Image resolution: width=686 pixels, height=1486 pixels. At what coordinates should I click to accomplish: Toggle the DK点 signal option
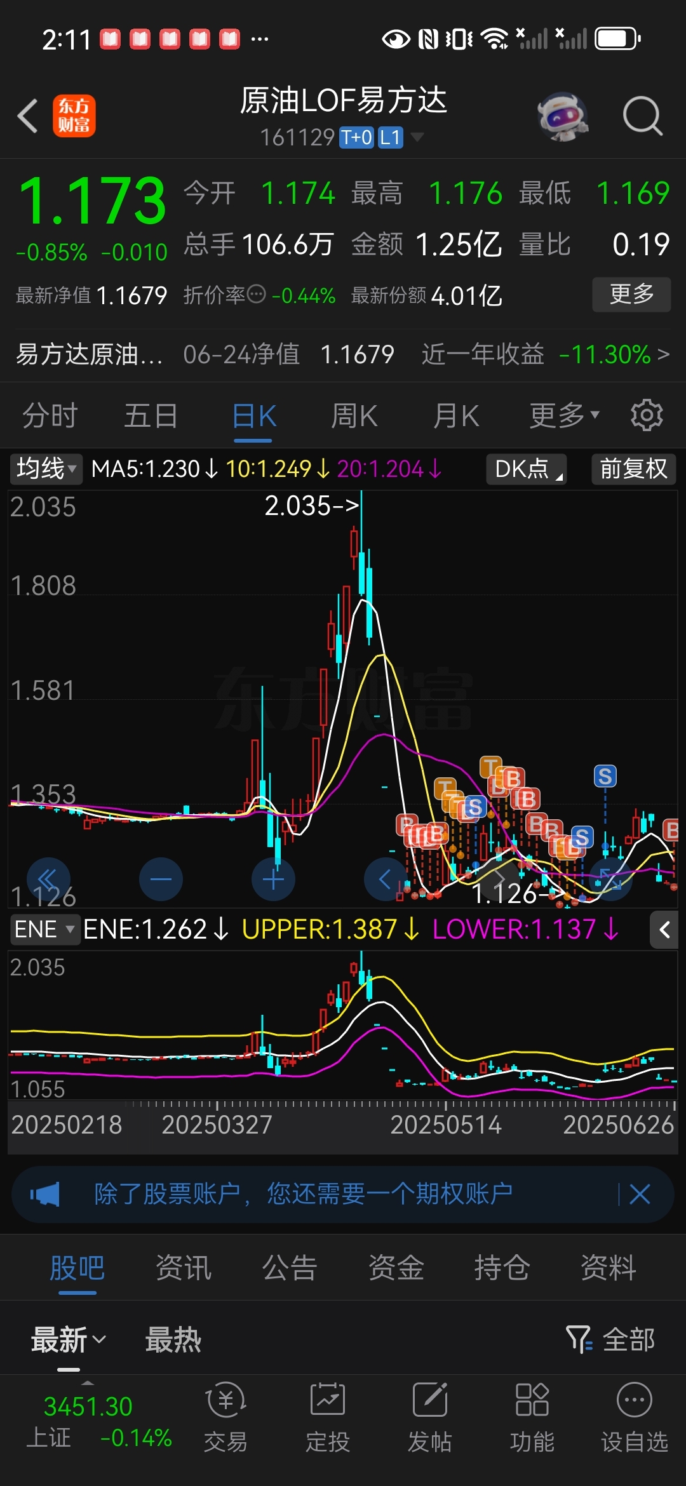[x=527, y=469]
